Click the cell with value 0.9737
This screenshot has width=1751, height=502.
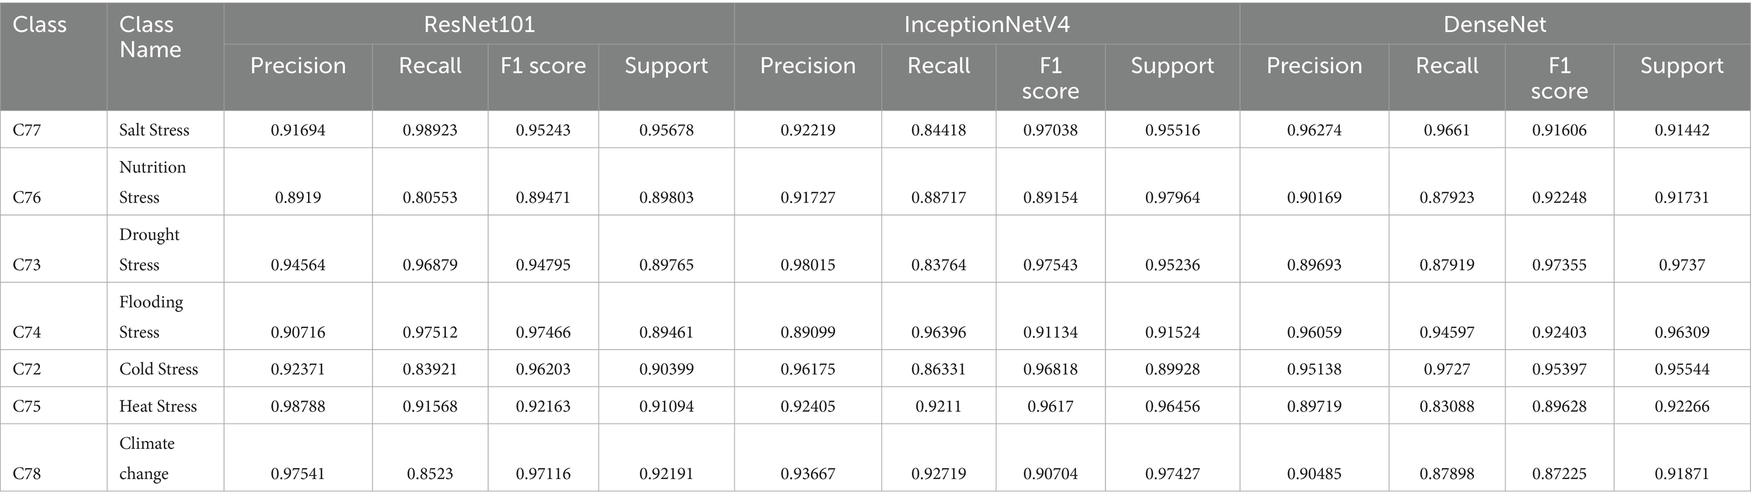coord(1681,265)
